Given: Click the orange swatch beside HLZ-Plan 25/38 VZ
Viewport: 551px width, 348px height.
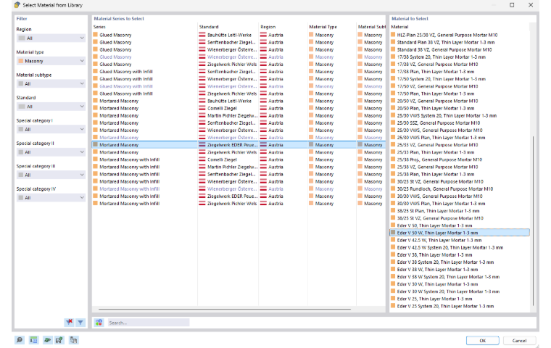Looking at the screenshot, I should click(x=393, y=35).
